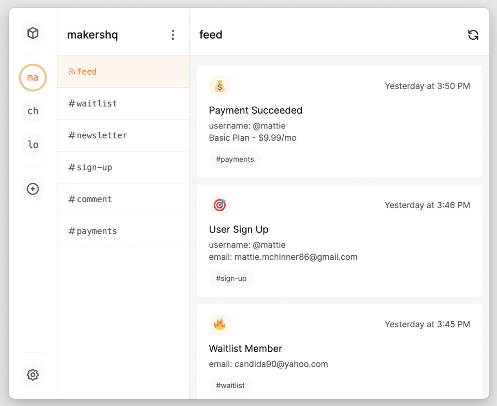Screen dimensions: 497x406
Task: Add a new project with plus icon
Action: tap(33, 189)
